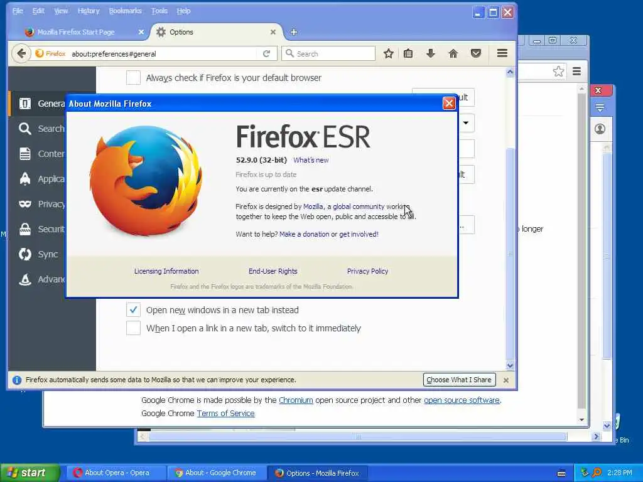Click Make a donation link
This screenshot has height=482, width=643.
(x=305, y=234)
